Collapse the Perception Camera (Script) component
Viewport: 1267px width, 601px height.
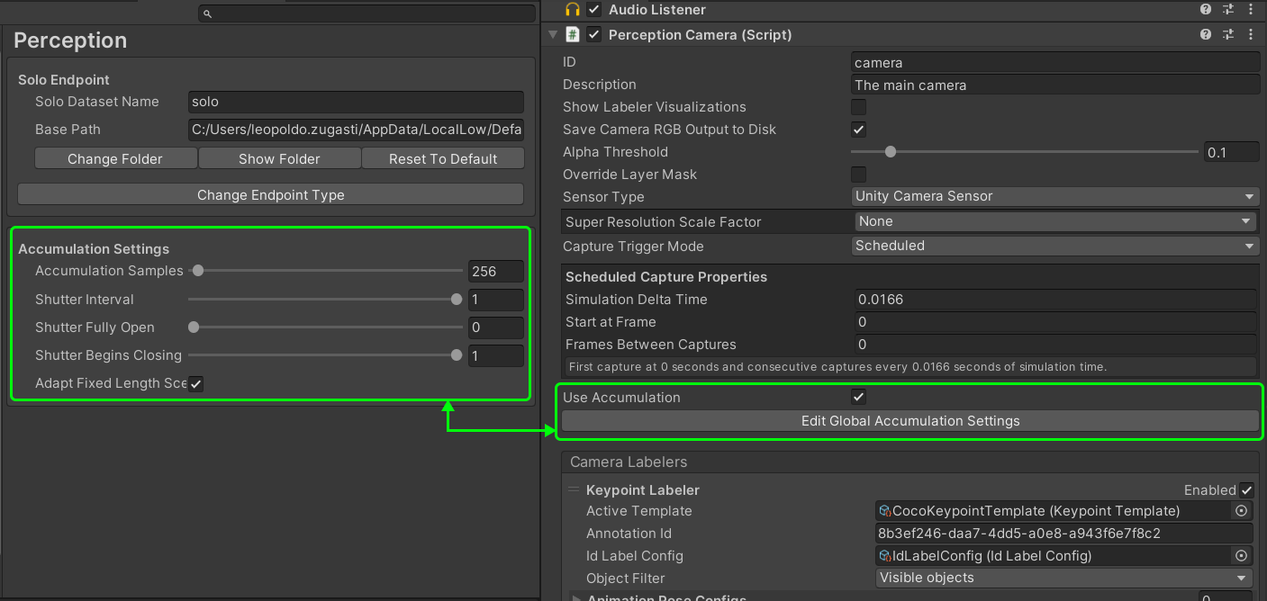point(553,35)
